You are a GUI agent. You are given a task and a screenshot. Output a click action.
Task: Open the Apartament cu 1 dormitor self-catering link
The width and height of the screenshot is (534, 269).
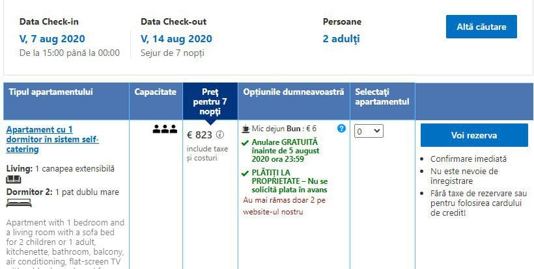[53, 139]
